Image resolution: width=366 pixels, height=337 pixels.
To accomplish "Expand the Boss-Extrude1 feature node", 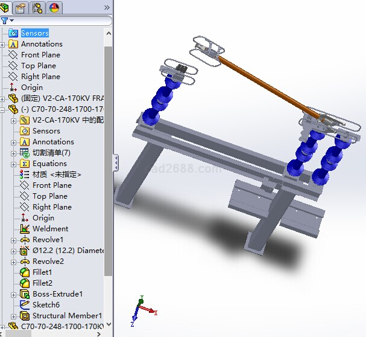I will pos(14,294).
